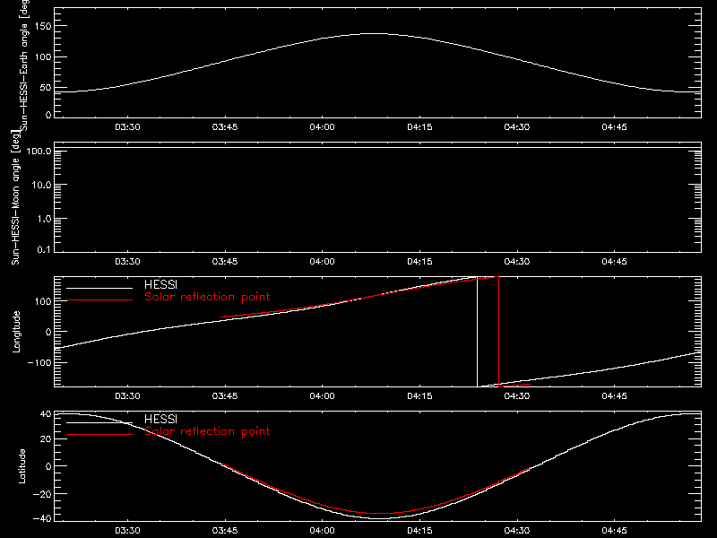Click the -20 tick label on Latitude plot

(42, 494)
